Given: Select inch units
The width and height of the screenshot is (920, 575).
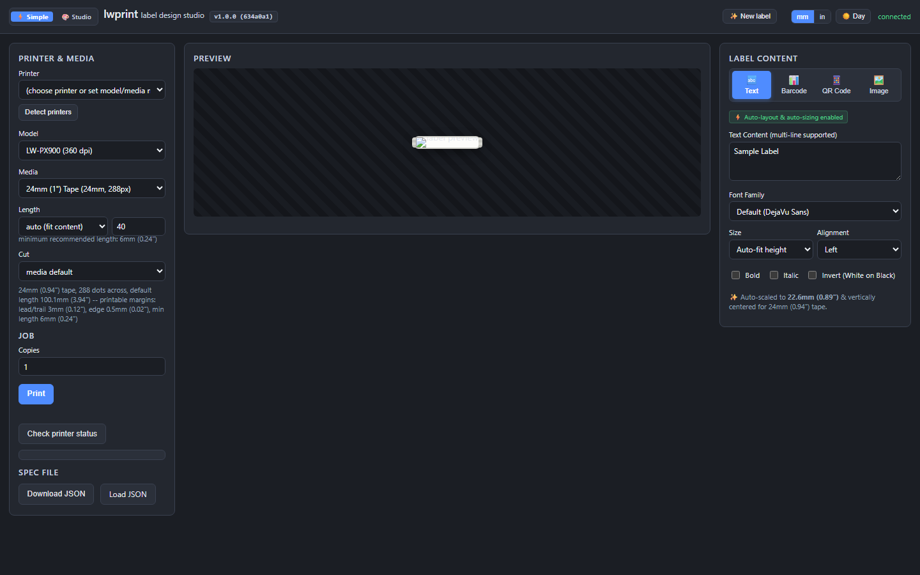Looking at the screenshot, I should [822, 17].
